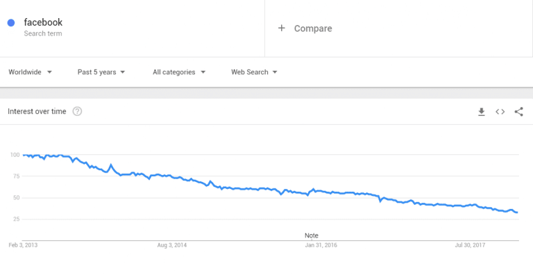This screenshot has width=533, height=275.
Task: Select the Feb 3, 2013 axis label
Action: [x=23, y=245]
